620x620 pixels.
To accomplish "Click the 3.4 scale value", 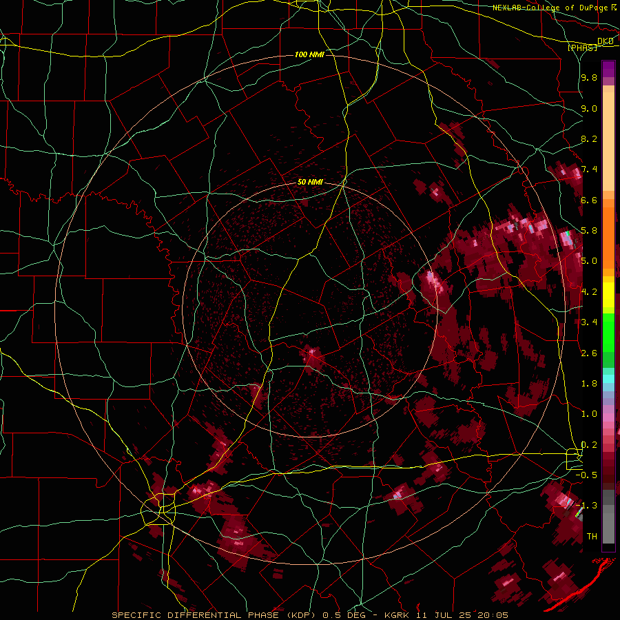I will (x=589, y=322).
